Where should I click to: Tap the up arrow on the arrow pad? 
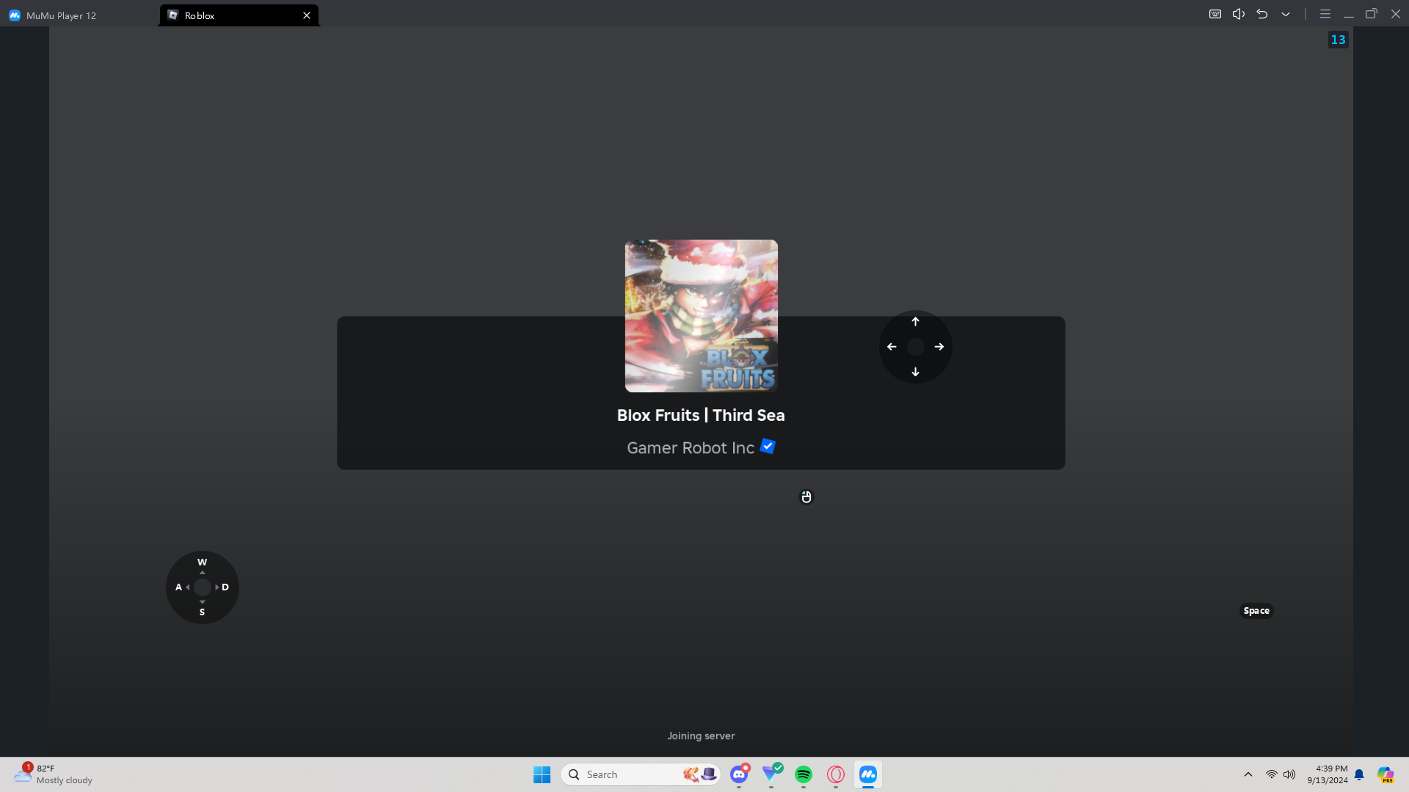[915, 322]
